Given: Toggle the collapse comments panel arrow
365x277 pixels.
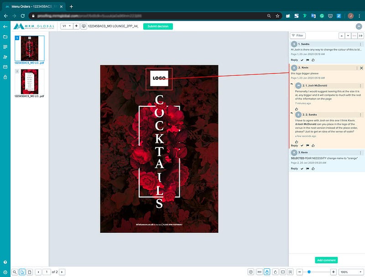Looking at the screenshot, I should coord(360,35).
